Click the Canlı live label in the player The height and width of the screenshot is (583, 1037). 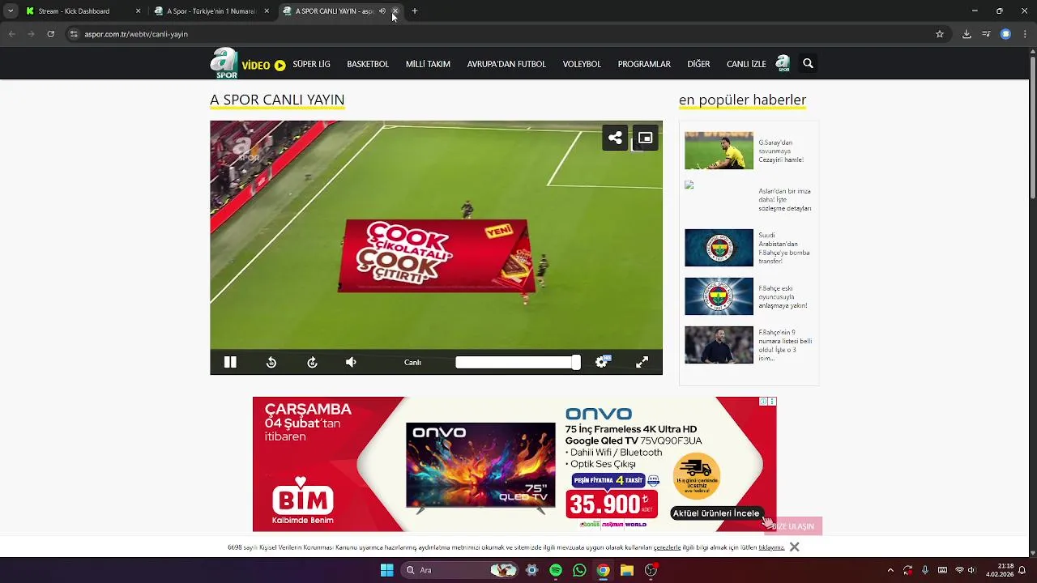412,363
